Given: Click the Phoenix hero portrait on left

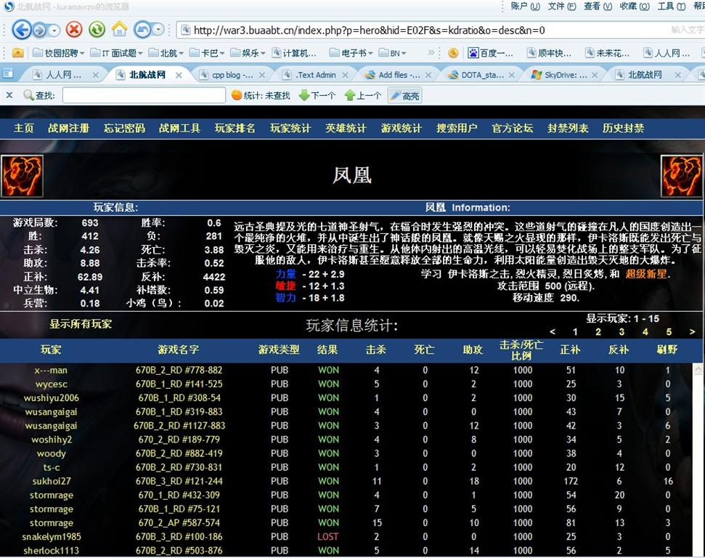Looking at the screenshot, I should click(x=22, y=177).
